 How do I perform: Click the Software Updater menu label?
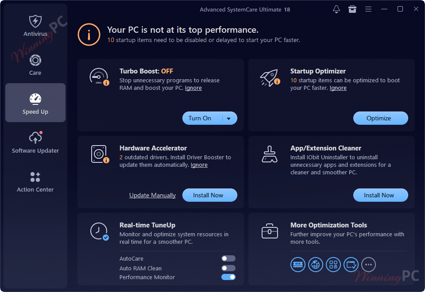point(35,150)
